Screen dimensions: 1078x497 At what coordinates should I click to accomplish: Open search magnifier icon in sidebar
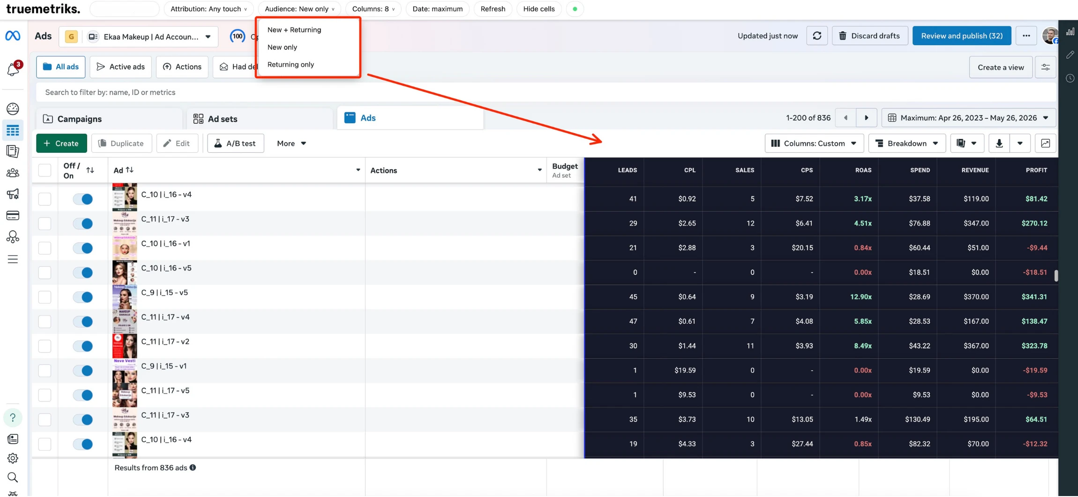(x=13, y=477)
